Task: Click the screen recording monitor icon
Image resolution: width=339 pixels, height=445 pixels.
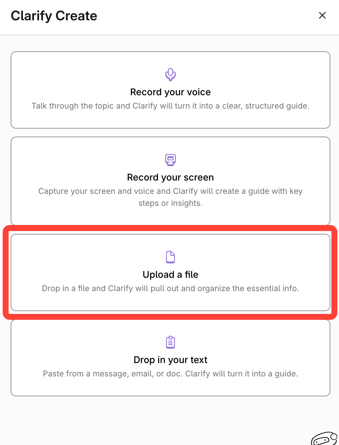Action: 170,160
